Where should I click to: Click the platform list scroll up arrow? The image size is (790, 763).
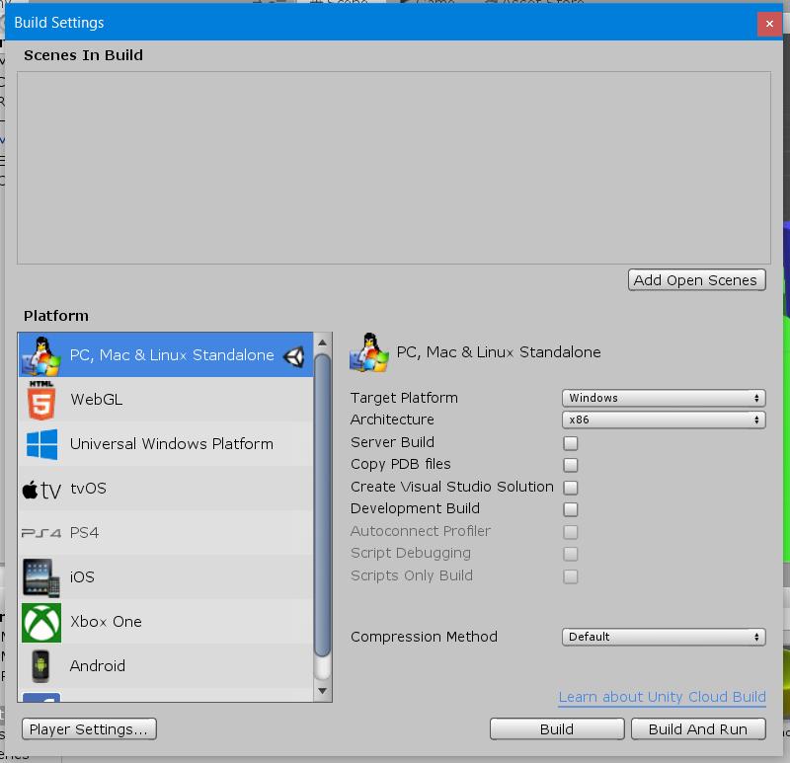point(323,343)
